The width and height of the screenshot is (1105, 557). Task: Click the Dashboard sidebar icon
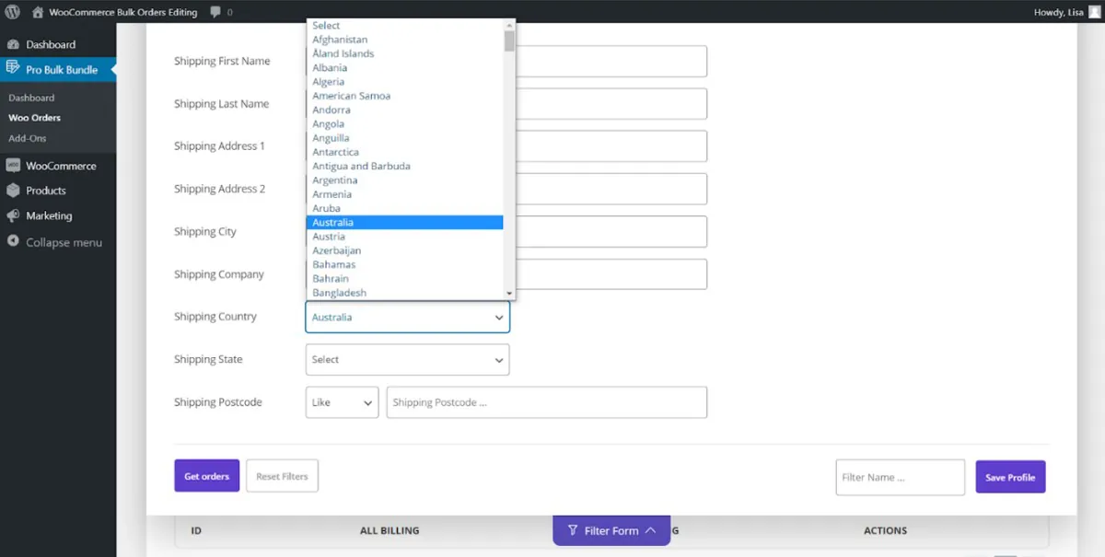point(15,43)
